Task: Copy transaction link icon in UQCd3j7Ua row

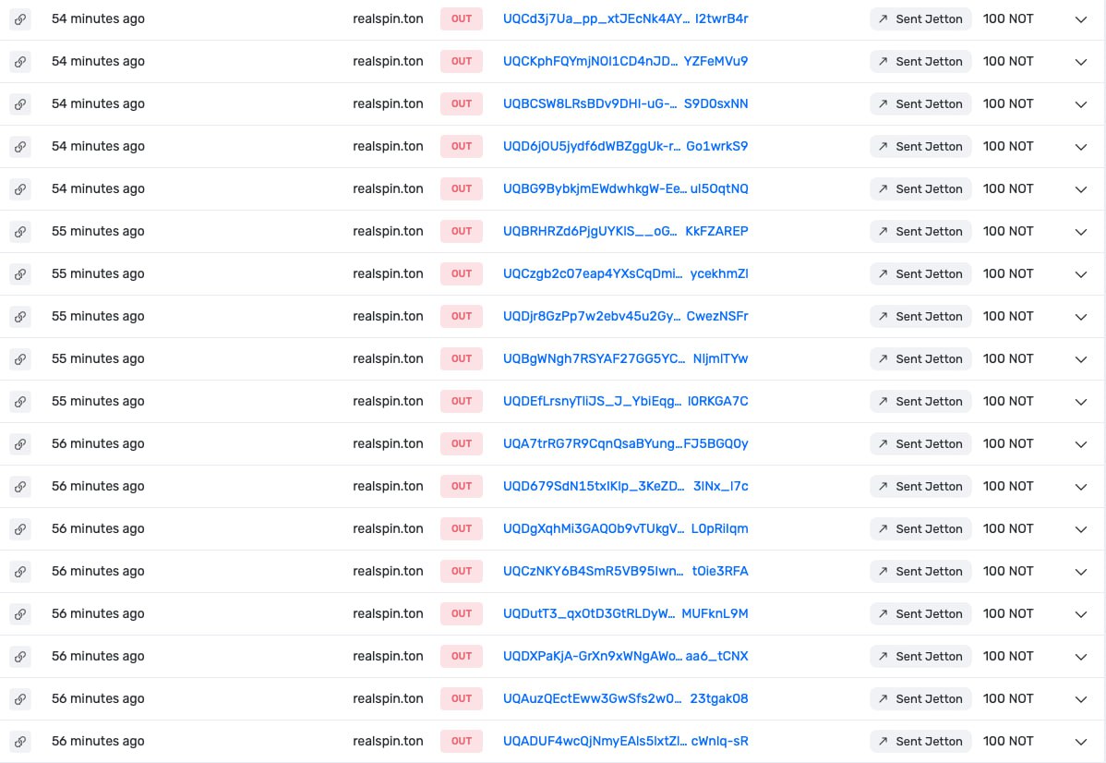Action: click(x=20, y=19)
